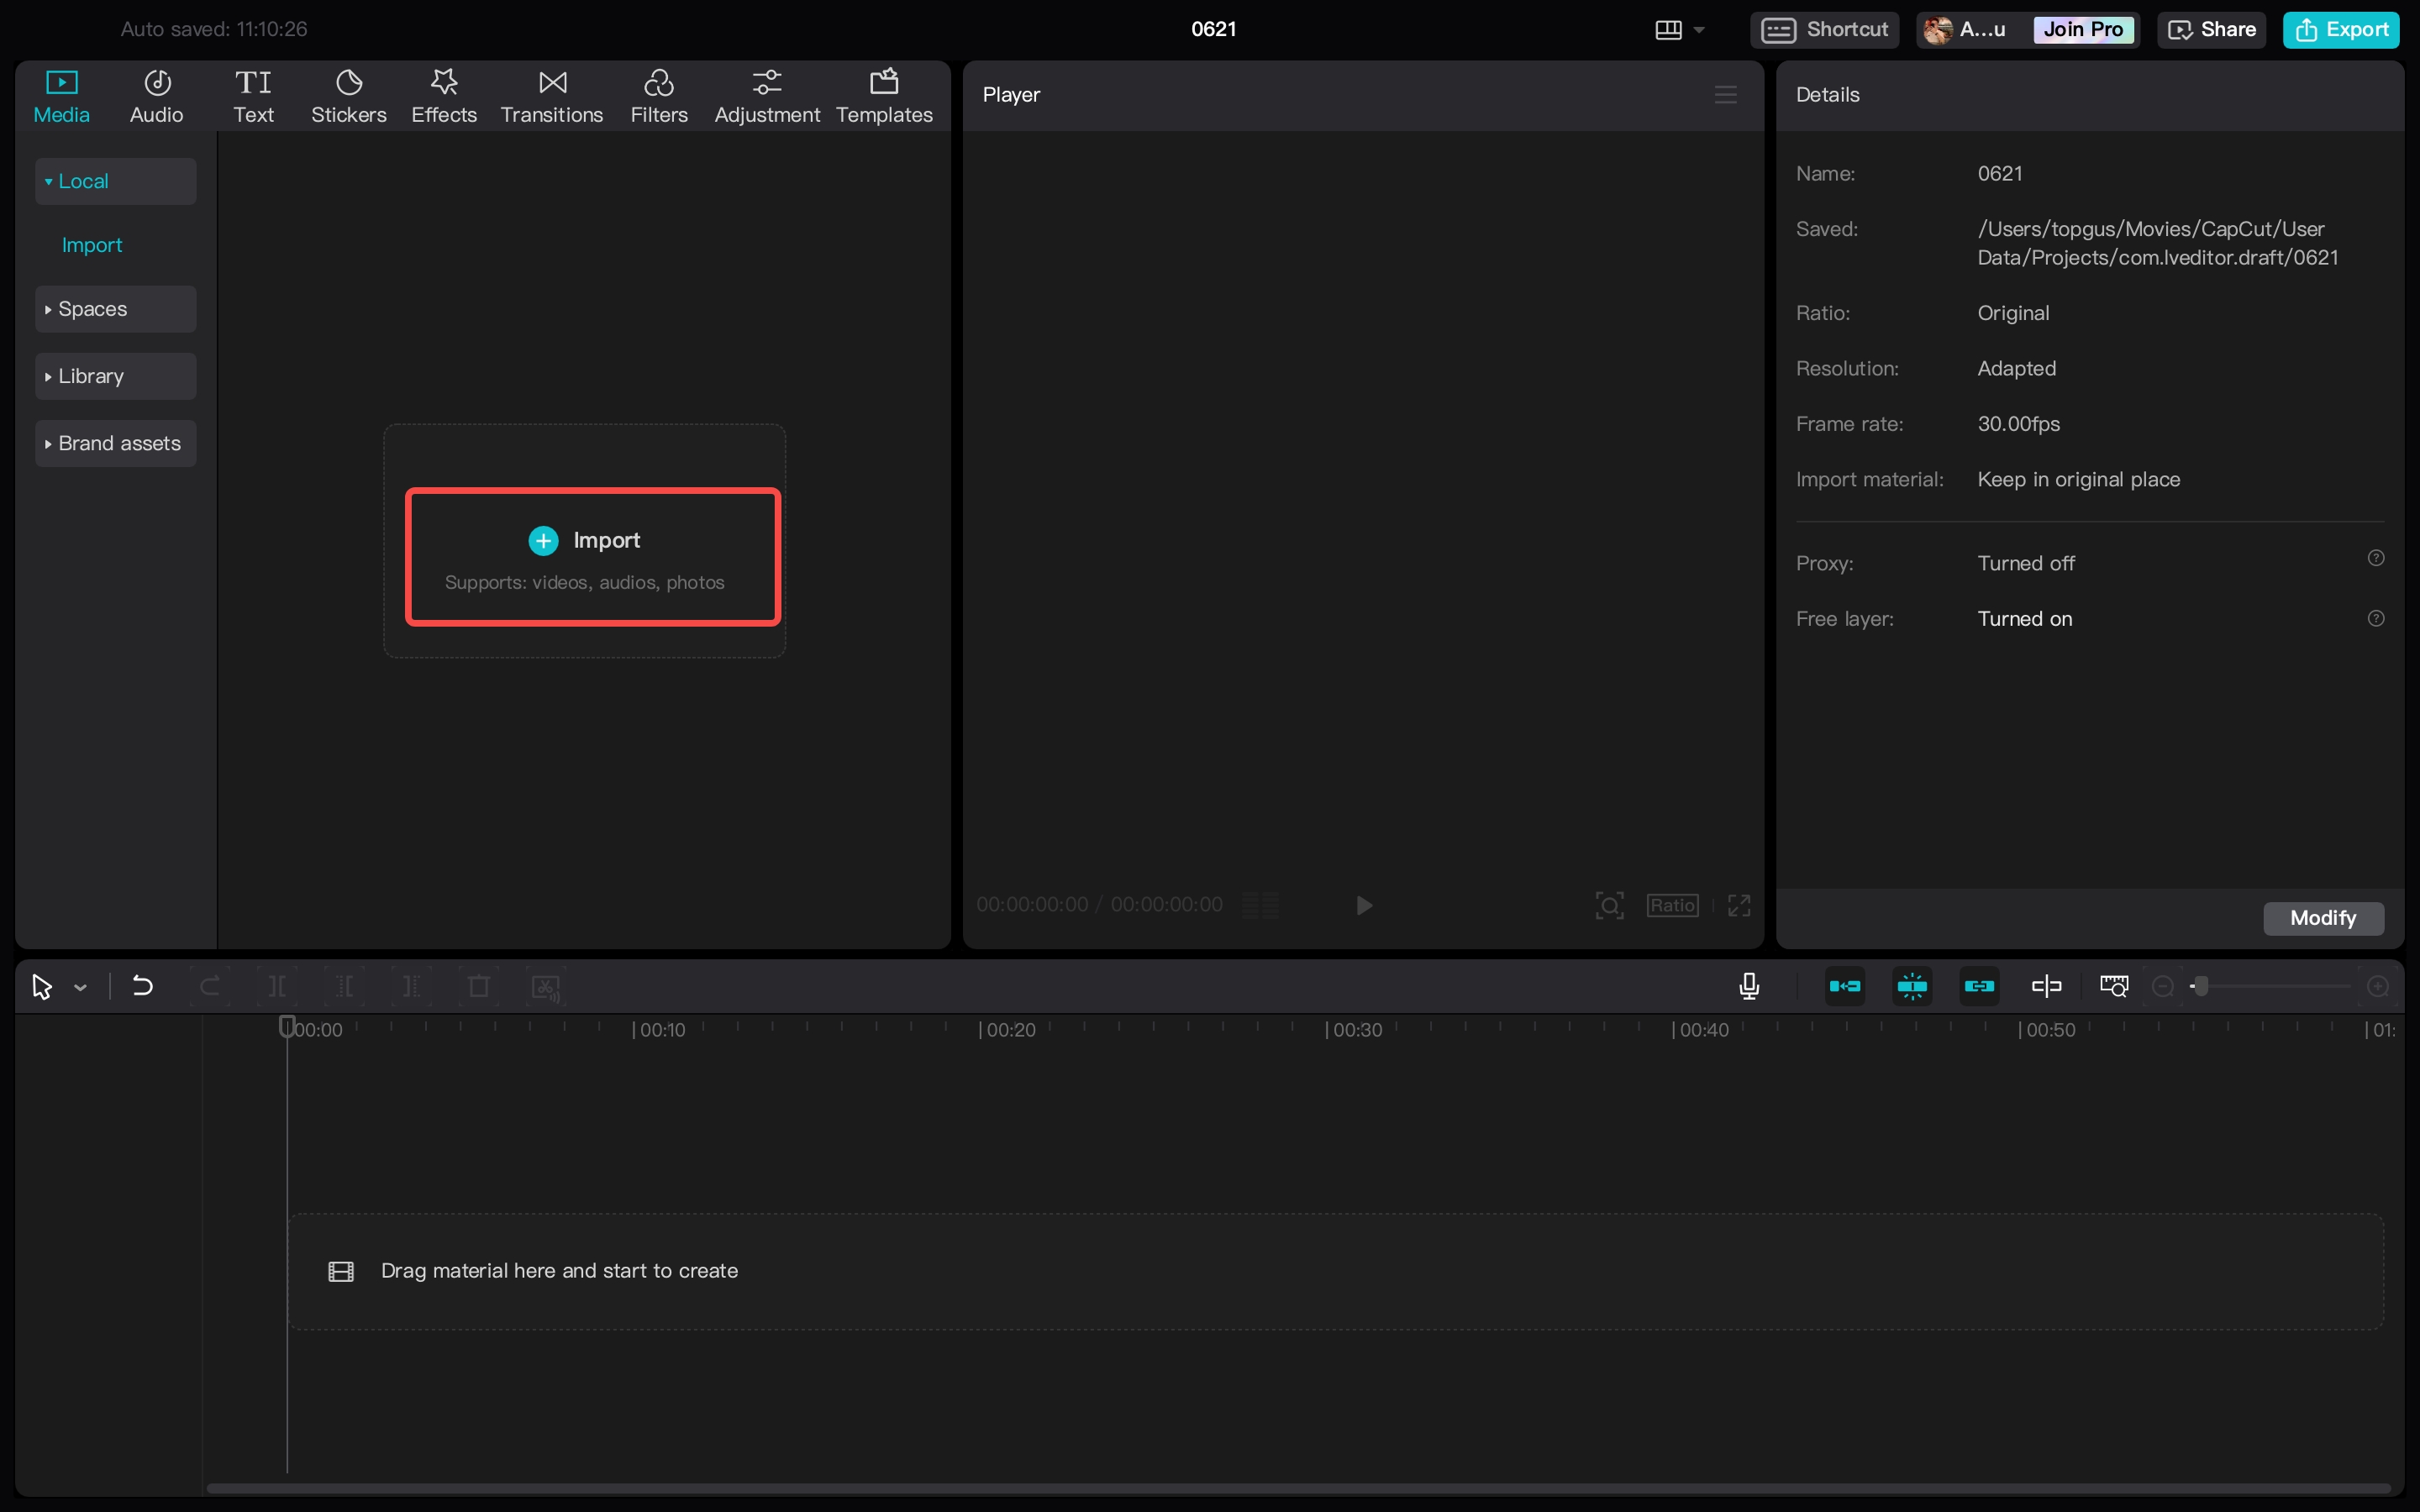Toggle main track magnet on timeline

(1844, 986)
